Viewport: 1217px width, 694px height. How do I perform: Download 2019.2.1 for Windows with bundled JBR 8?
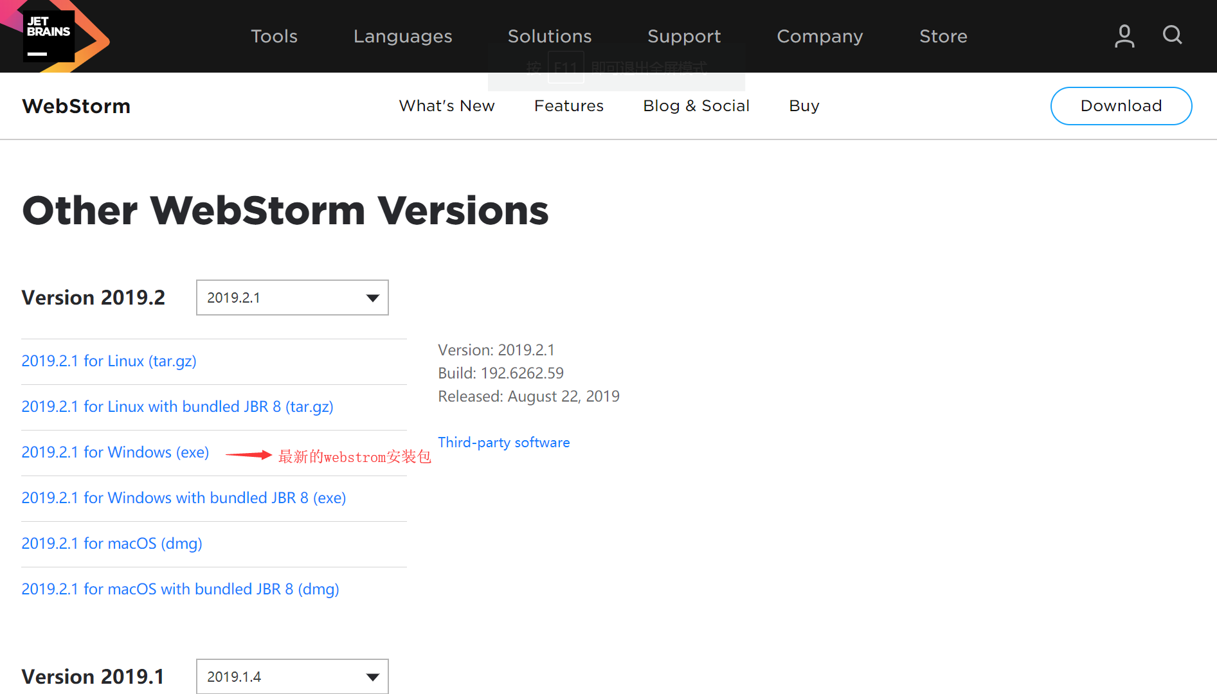click(x=183, y=497)
